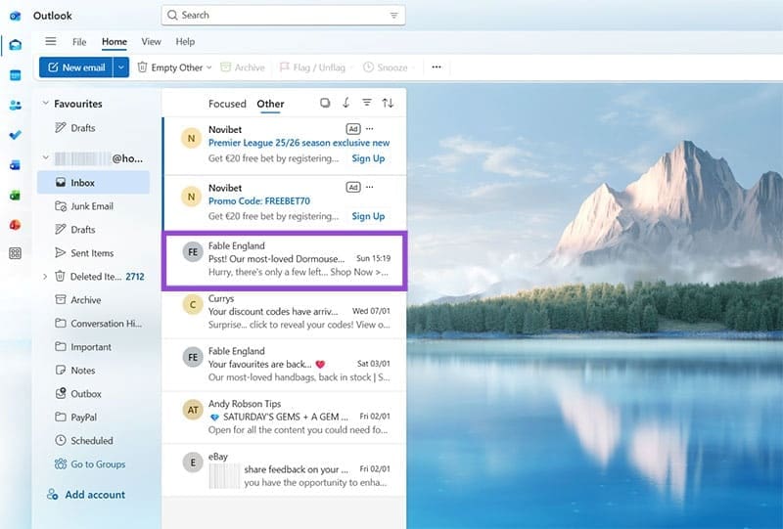Open the New email dropdown arrow
The width and height of the screenshot is (783, 529).
coord(121,67)
